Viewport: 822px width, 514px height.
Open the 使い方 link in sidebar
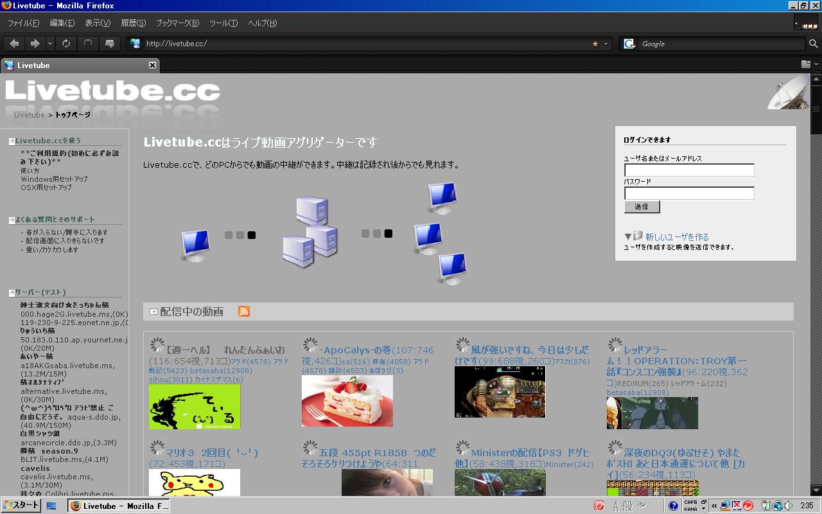click(x=30, y=171)
